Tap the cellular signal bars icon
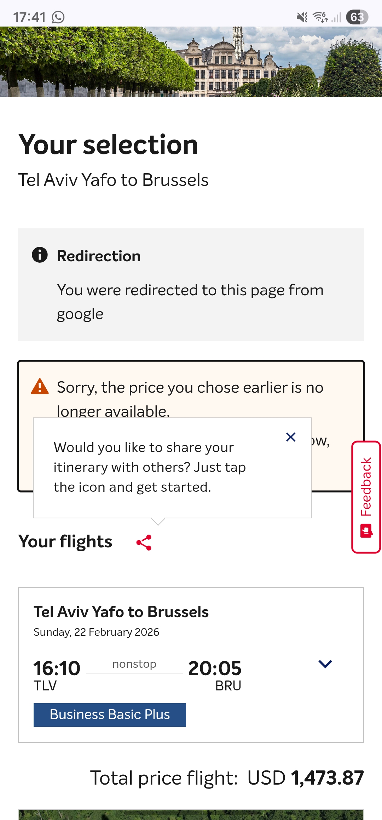This screenshot has width=382, height=820. 336,17
